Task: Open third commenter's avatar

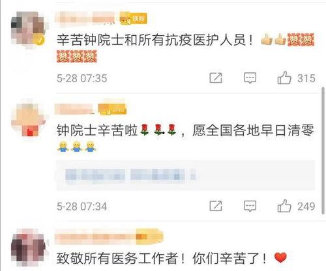Action: [28, 248]
